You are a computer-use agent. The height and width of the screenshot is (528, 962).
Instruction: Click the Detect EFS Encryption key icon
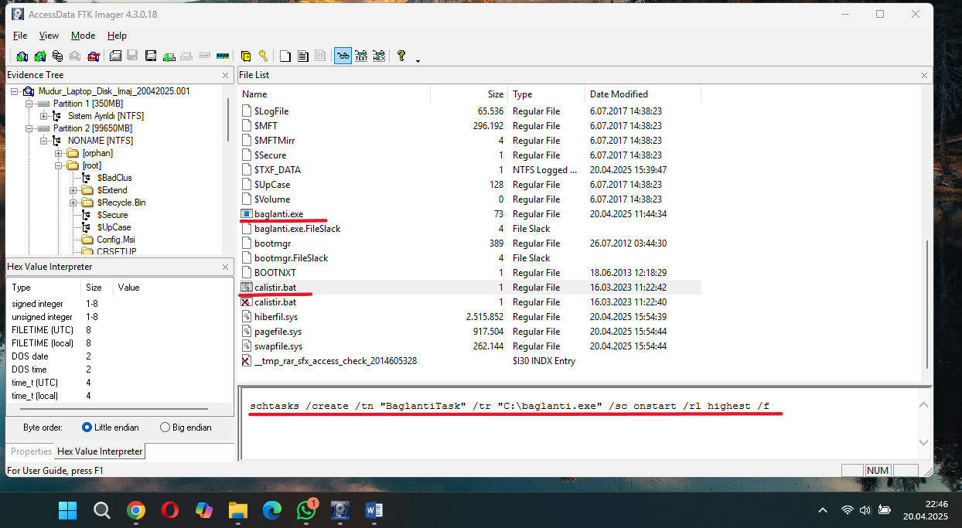[x=264, y=56]
